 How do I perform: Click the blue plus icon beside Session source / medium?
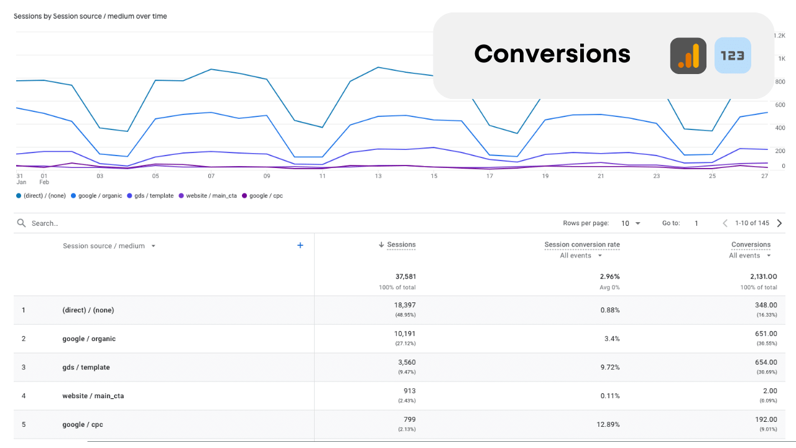click(x=300, y=245)
